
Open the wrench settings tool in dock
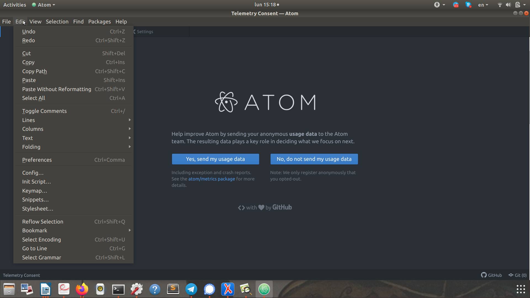pos(137,289)
